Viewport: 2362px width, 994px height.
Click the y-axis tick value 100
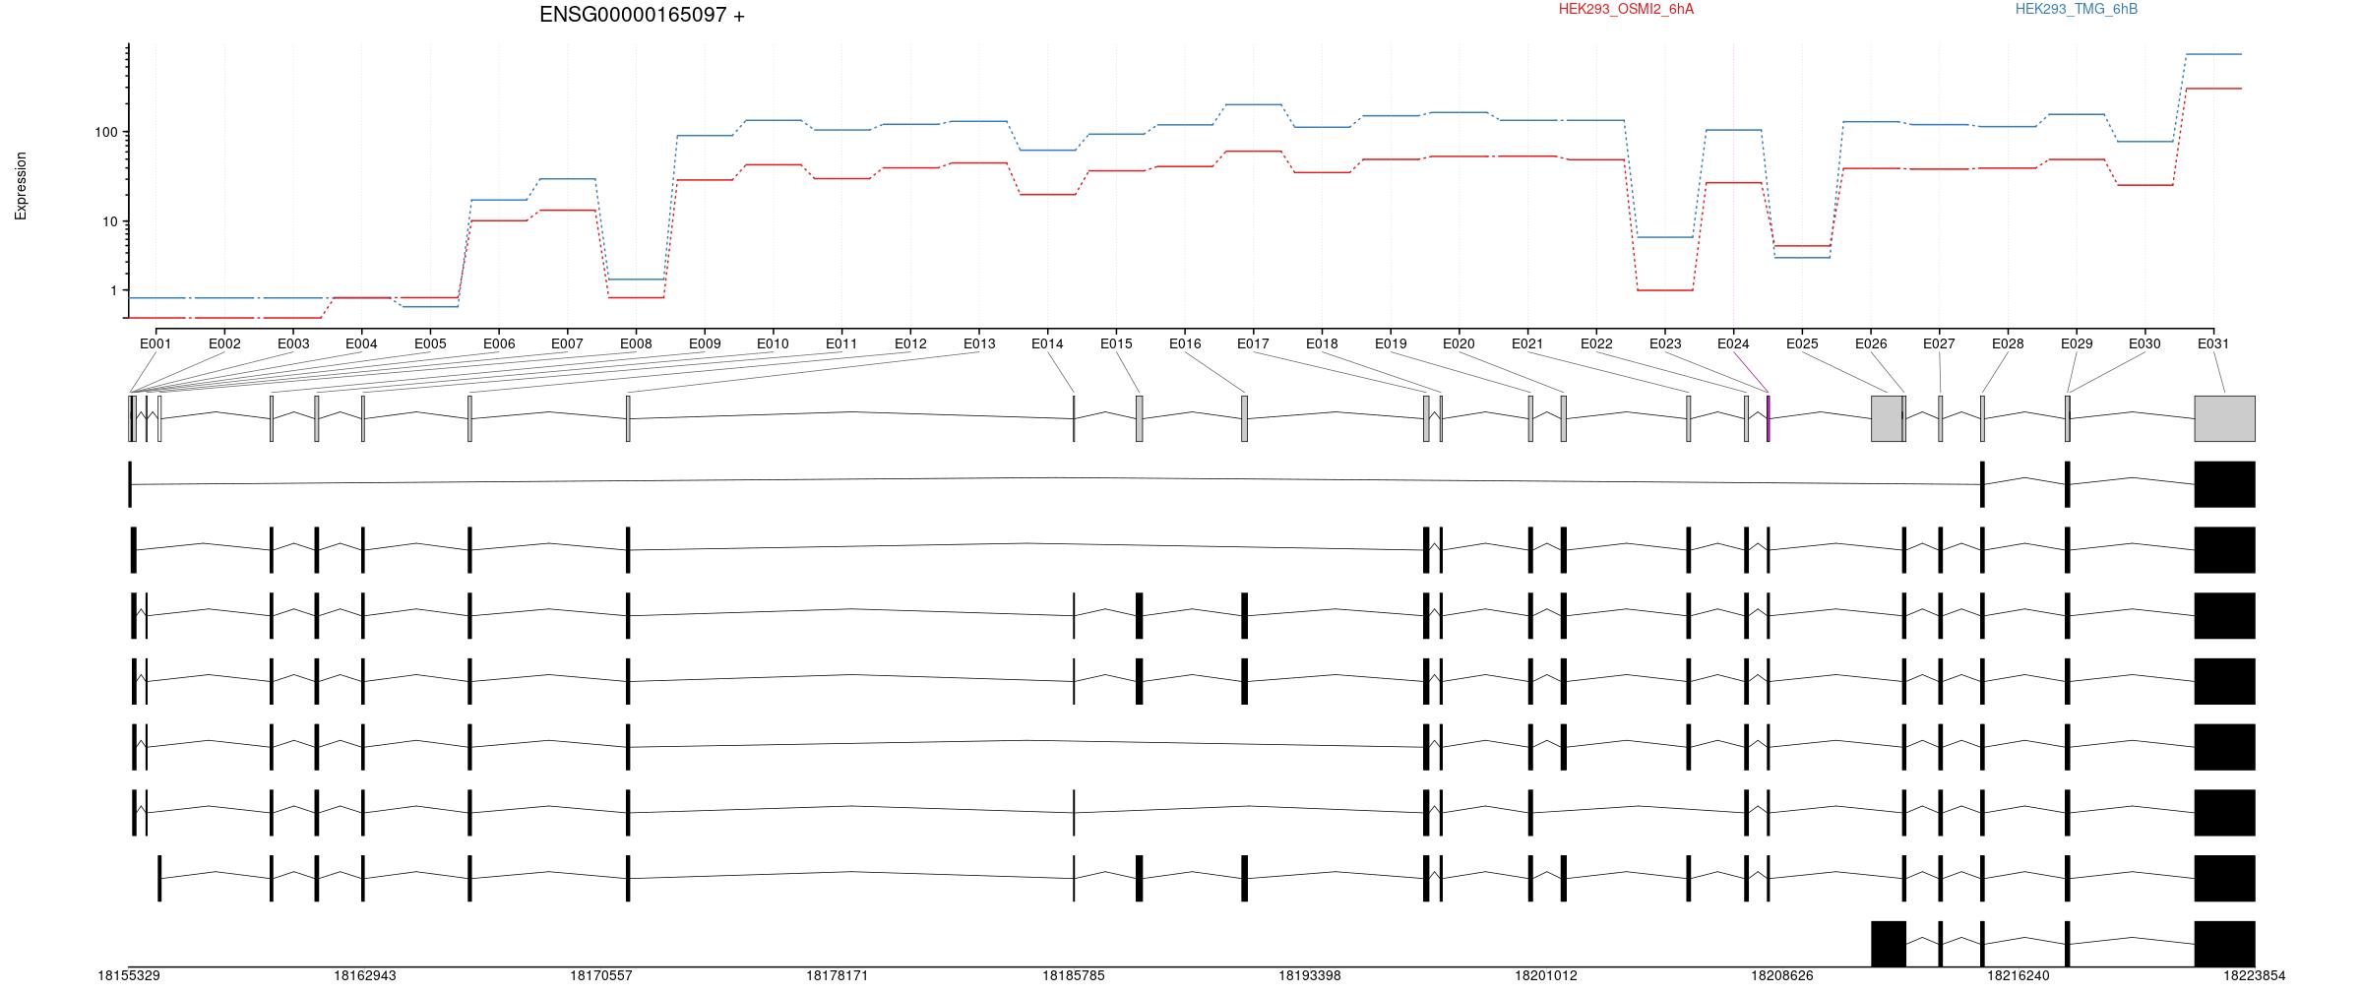click(x=106, y=132)
